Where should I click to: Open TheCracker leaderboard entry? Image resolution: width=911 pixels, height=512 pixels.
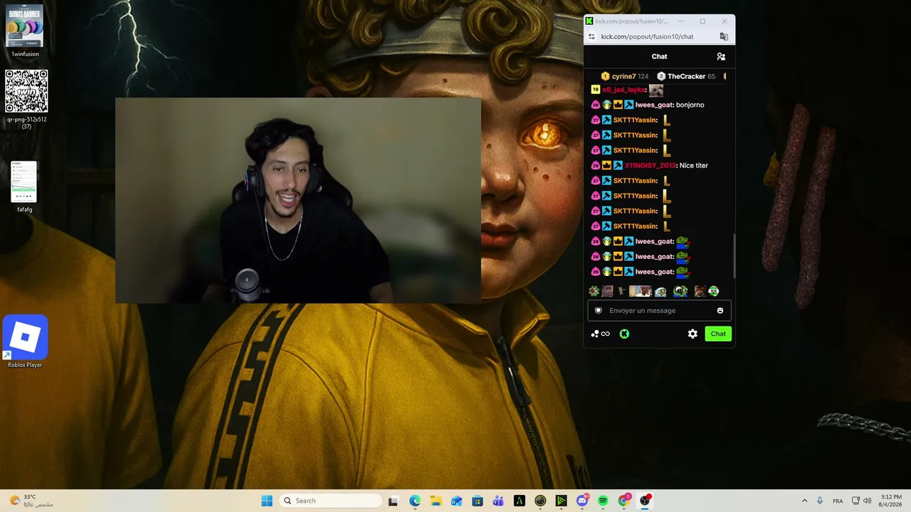click(x=686, y=76)
